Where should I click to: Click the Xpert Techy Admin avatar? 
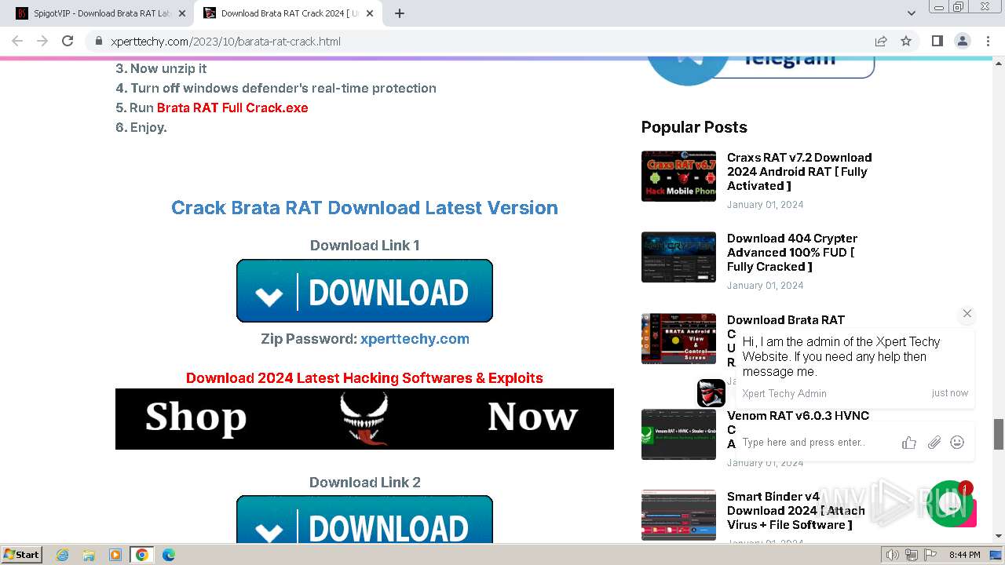(x=711, y=393)
